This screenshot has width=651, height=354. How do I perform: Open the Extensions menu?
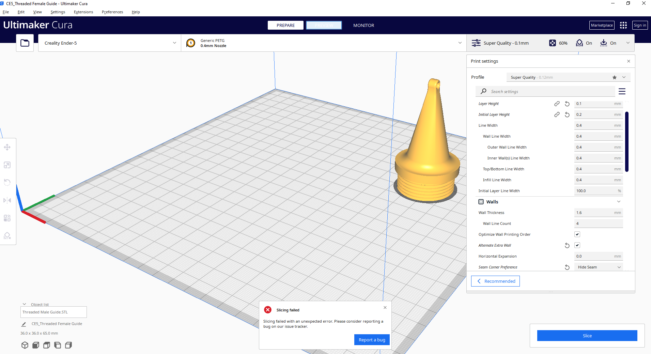(x=83, y=12)
